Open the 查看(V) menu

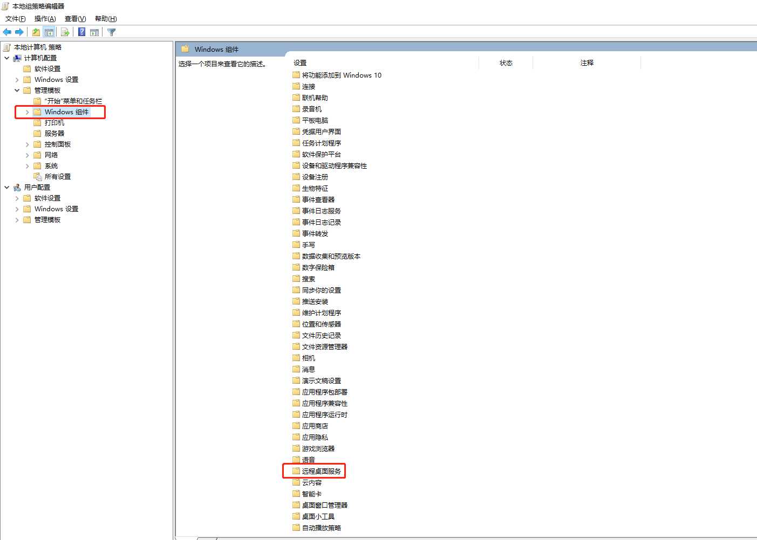pyautogui.click(x=76, y=19)
